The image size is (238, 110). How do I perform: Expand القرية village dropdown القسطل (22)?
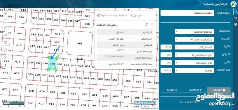[195, 47]
